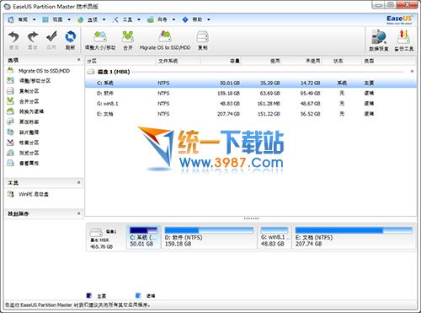Sort by the 分区 column header
Screen dimensions: 421x313
pos(120,61)
